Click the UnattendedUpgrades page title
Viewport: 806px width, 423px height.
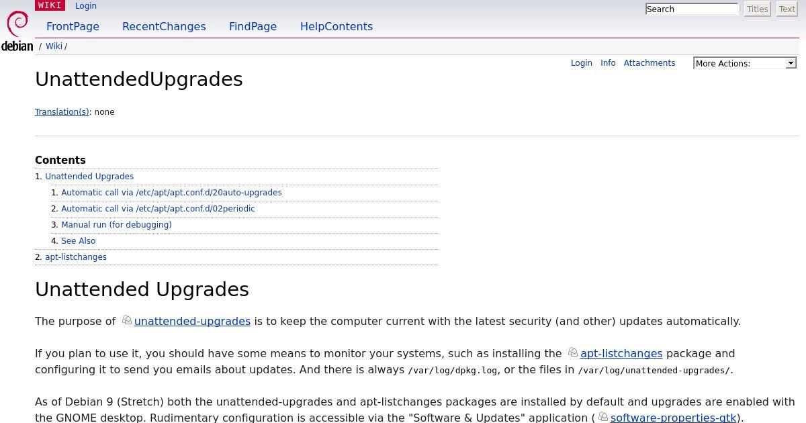pyautogui.click(x=139, y=79)
